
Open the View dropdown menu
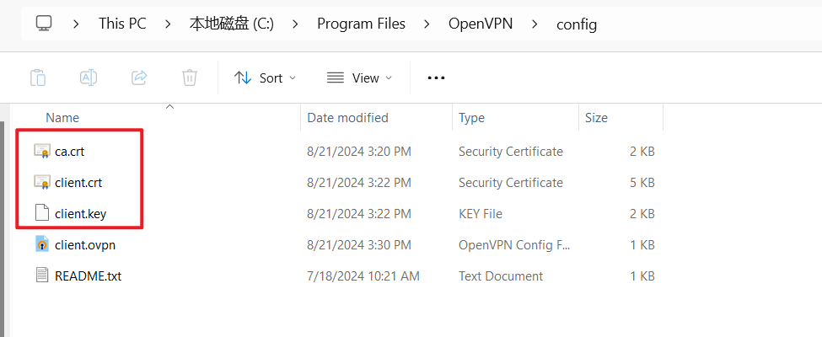click(360, 78)
